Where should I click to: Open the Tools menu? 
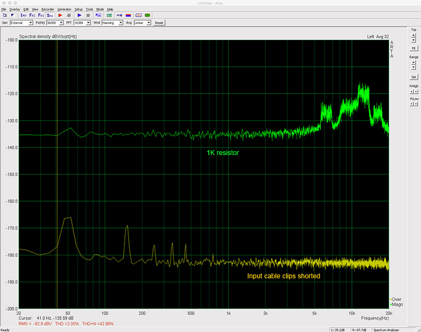[89, 9]
